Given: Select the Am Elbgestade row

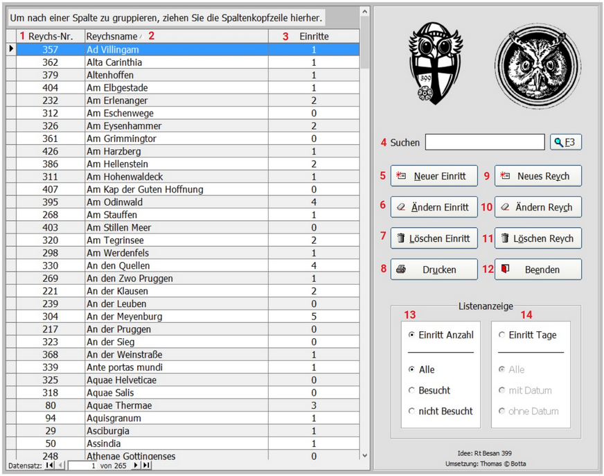Looking at the screenshot, I should coord(188,87).
